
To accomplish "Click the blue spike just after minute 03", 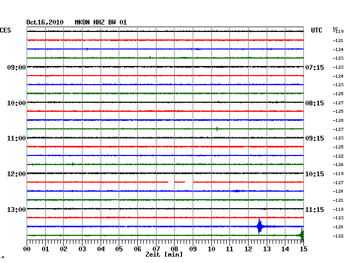I will coord(87,49).
